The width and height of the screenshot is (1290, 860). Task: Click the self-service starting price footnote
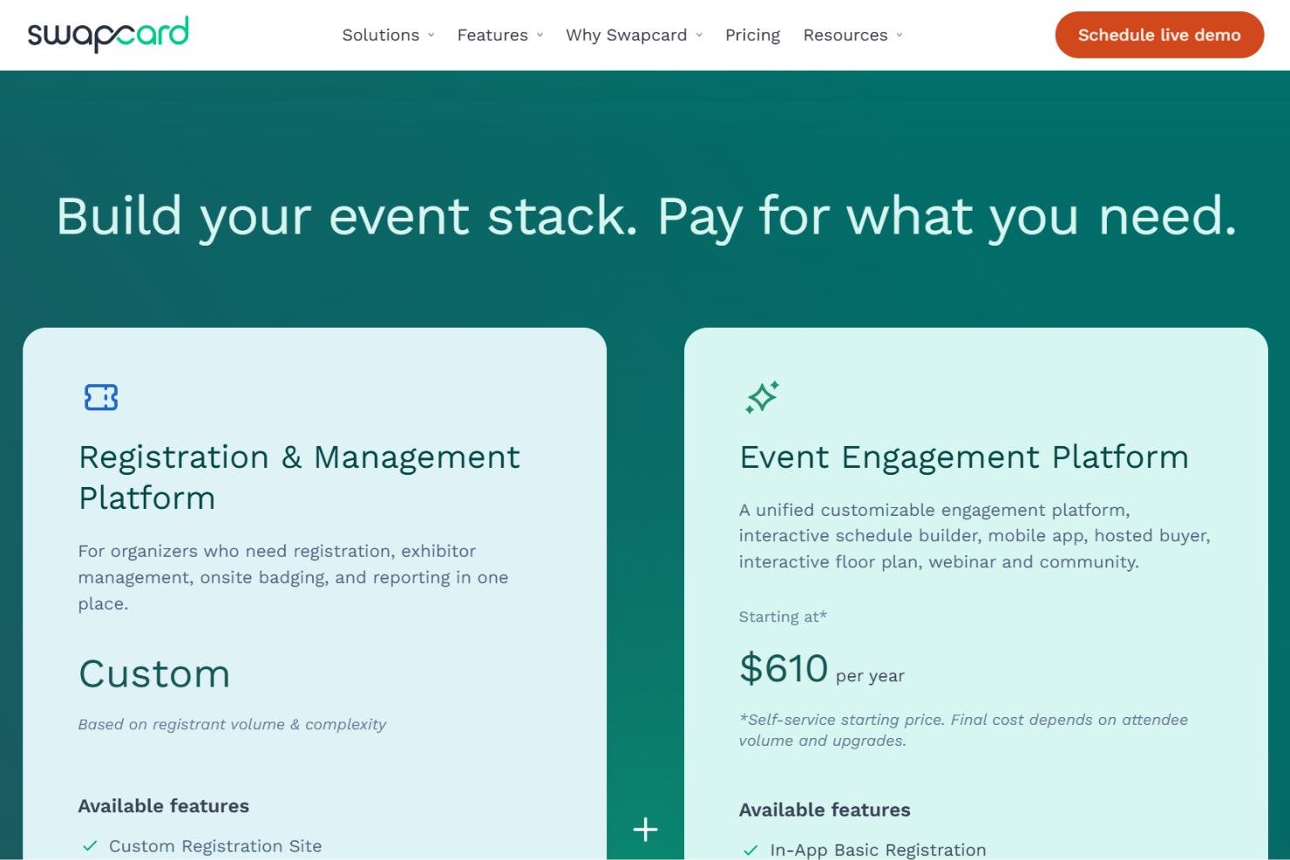coord(963,730)
